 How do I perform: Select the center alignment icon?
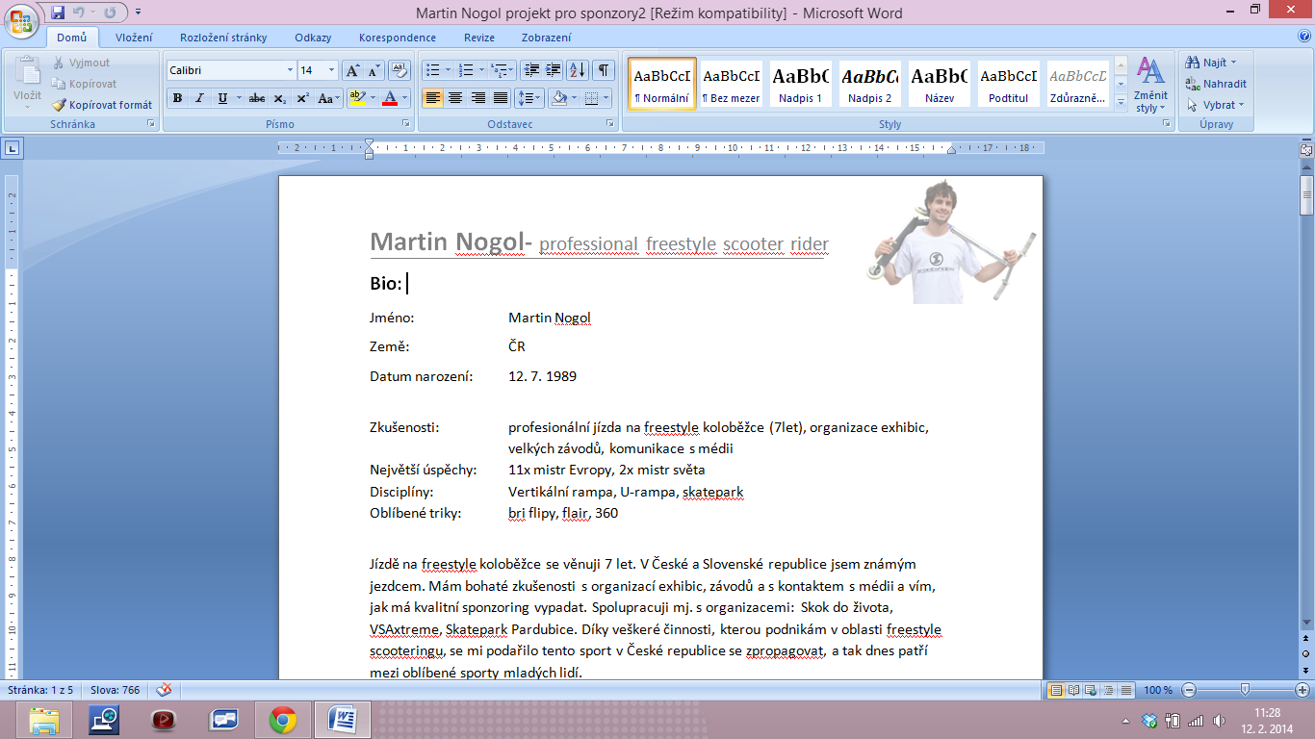point(455,98)
